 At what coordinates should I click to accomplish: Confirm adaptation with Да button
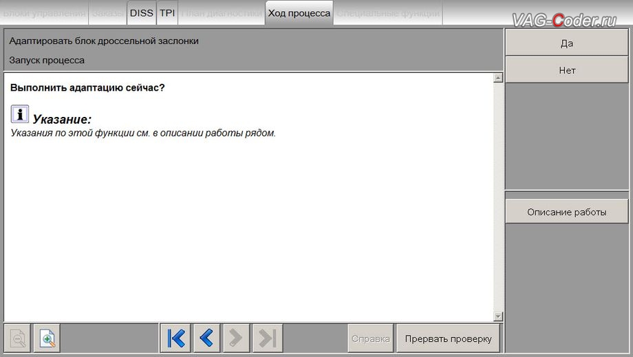[567, 43]
